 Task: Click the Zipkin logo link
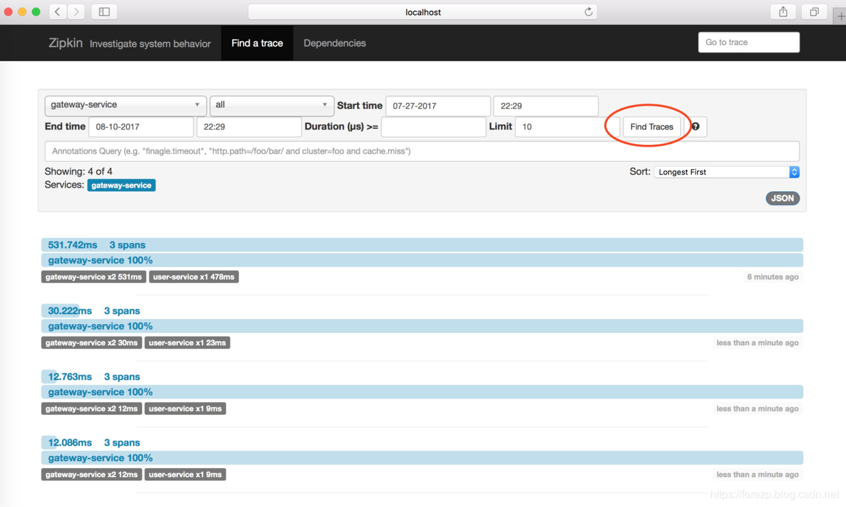click(x=65, y=43)
